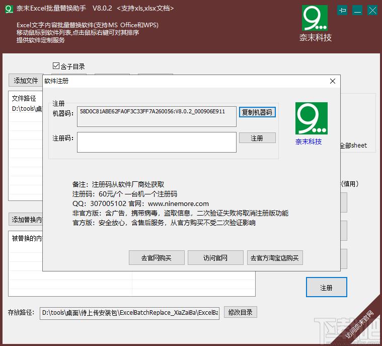Viewport: 382px width, 346px height.
Task: Open the 奈末科技 link under the dialog logo
Action: (x=309, y=142)
